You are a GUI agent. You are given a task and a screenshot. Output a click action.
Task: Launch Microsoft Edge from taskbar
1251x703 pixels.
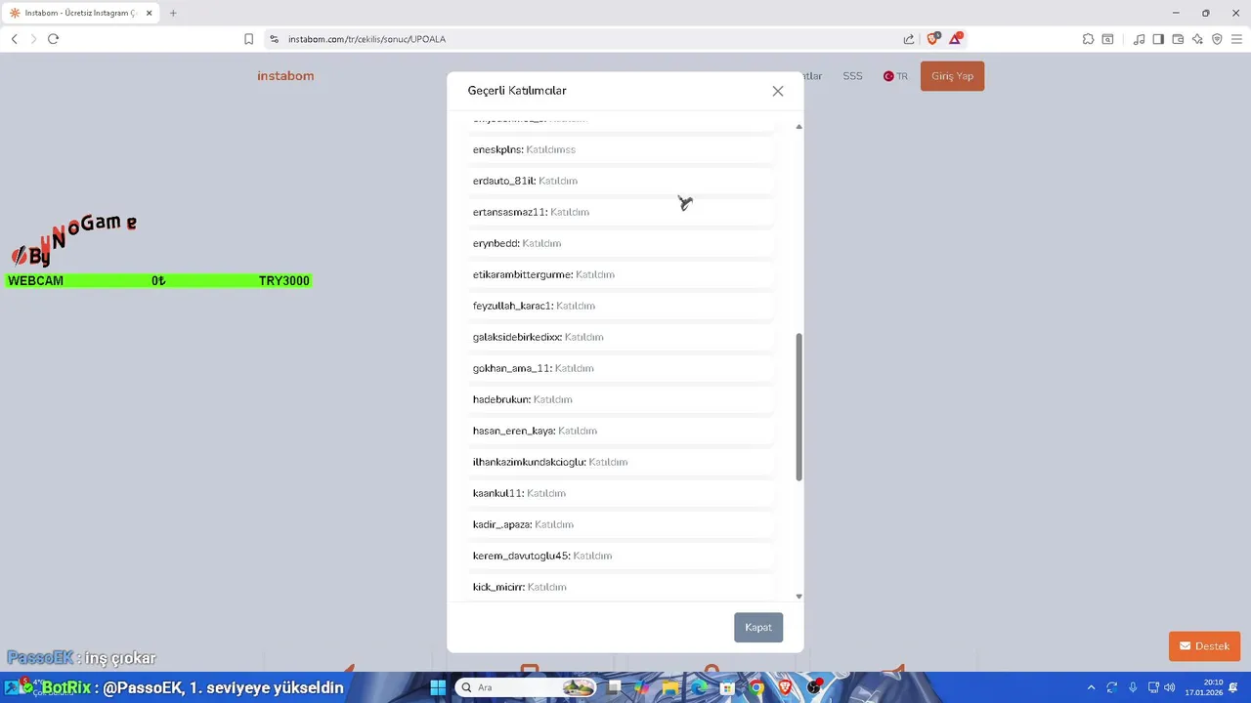[x=700, y=687]
